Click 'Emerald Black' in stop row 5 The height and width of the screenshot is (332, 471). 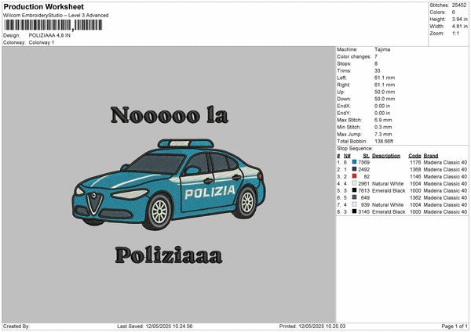click(389, 190)
